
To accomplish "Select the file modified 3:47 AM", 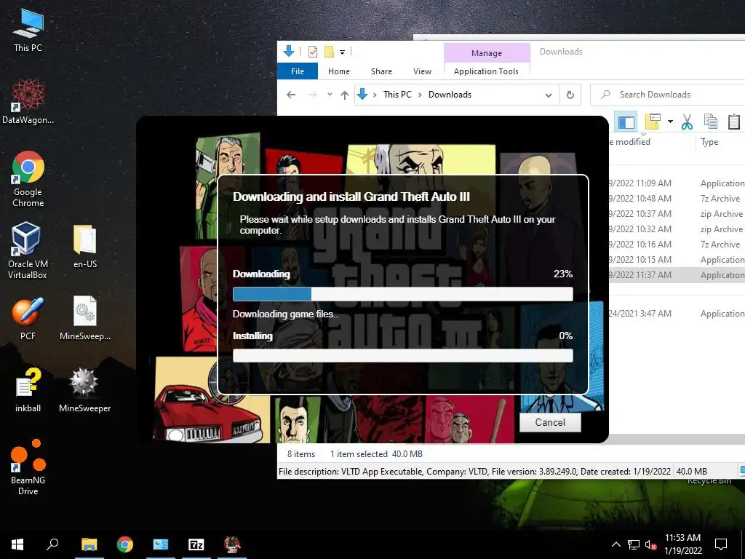I will pyautogui.click(x=677, y=313).
